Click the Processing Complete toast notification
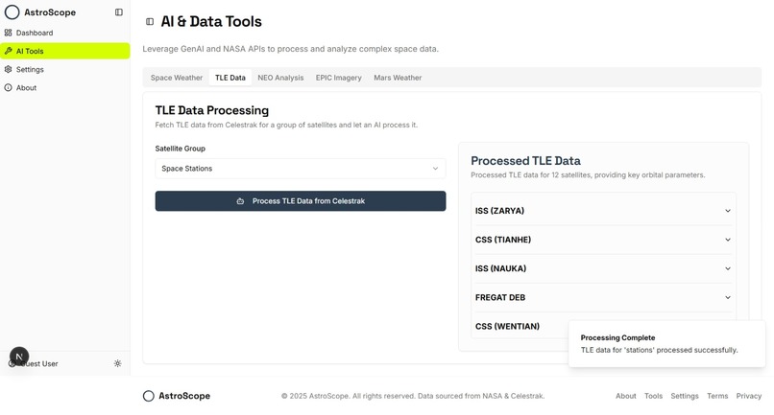Image resolution: width=774 pixels, height=415 pixels. coord(666,343)
